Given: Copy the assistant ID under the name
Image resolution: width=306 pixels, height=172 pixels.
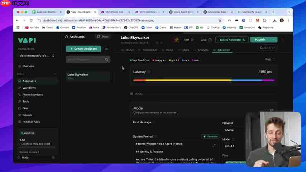Looking at the screenshot, I should (157, 43).
